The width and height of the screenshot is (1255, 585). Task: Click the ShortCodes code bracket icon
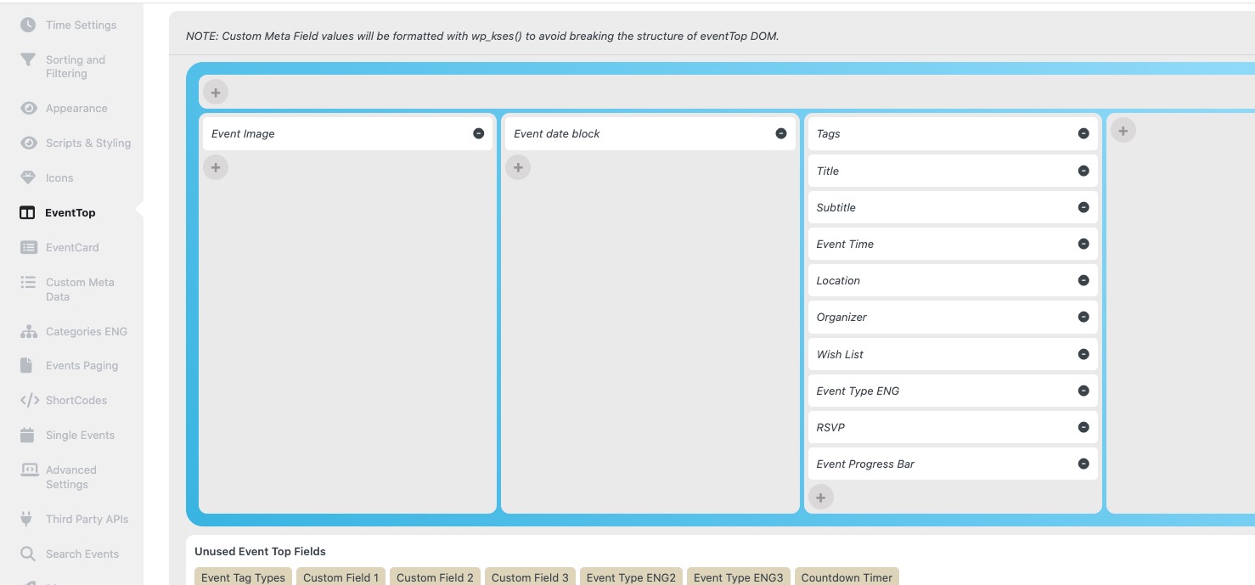(x=29, y=400)
